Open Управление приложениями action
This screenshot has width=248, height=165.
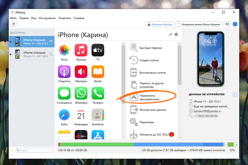(145, 97)
